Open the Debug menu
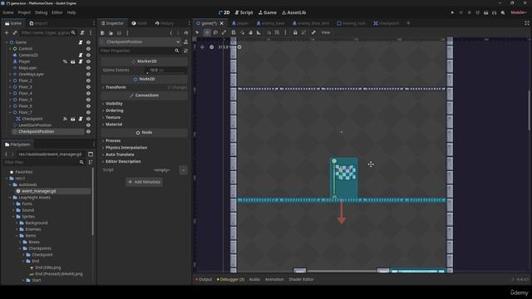This screenshot has width=532, height=299. click(41, 12)
